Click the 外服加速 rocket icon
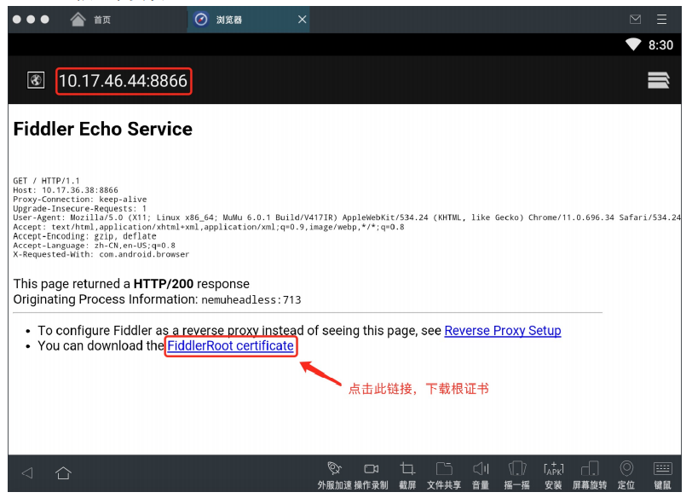 coord(335,475)
